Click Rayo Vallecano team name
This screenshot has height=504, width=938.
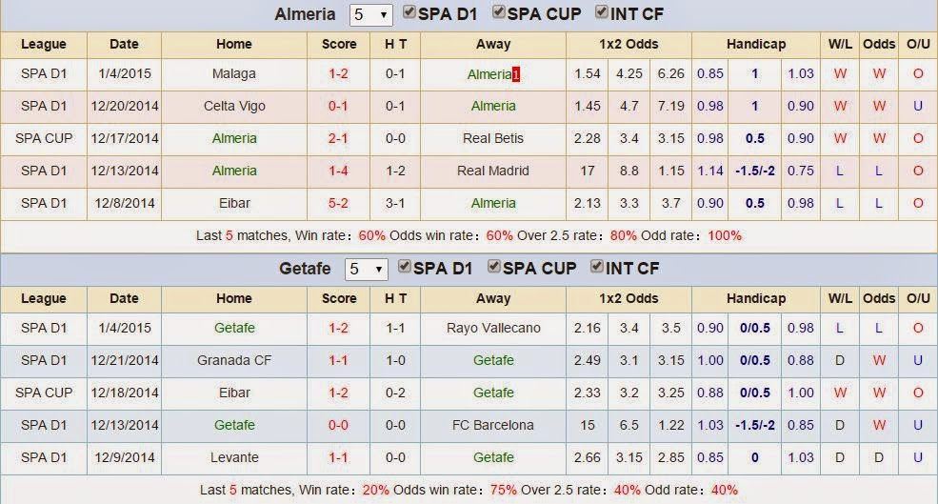[493, 329]
